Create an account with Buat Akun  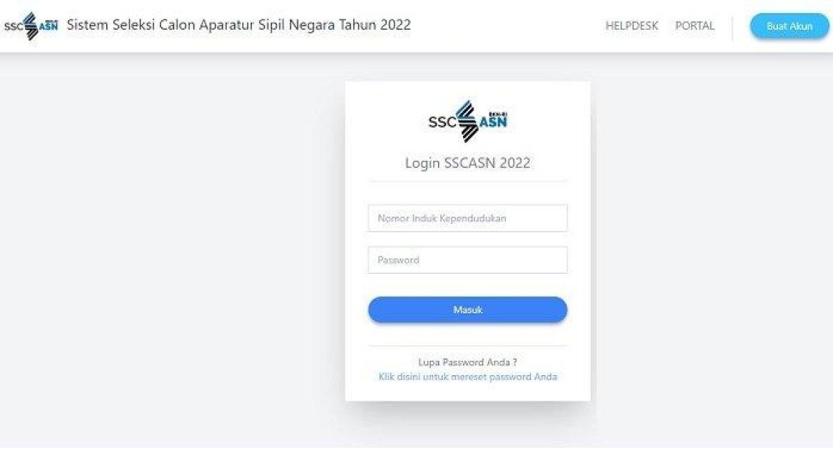click(789, 26)
